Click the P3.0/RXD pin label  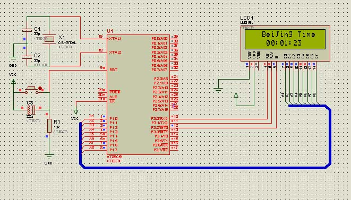159,119
